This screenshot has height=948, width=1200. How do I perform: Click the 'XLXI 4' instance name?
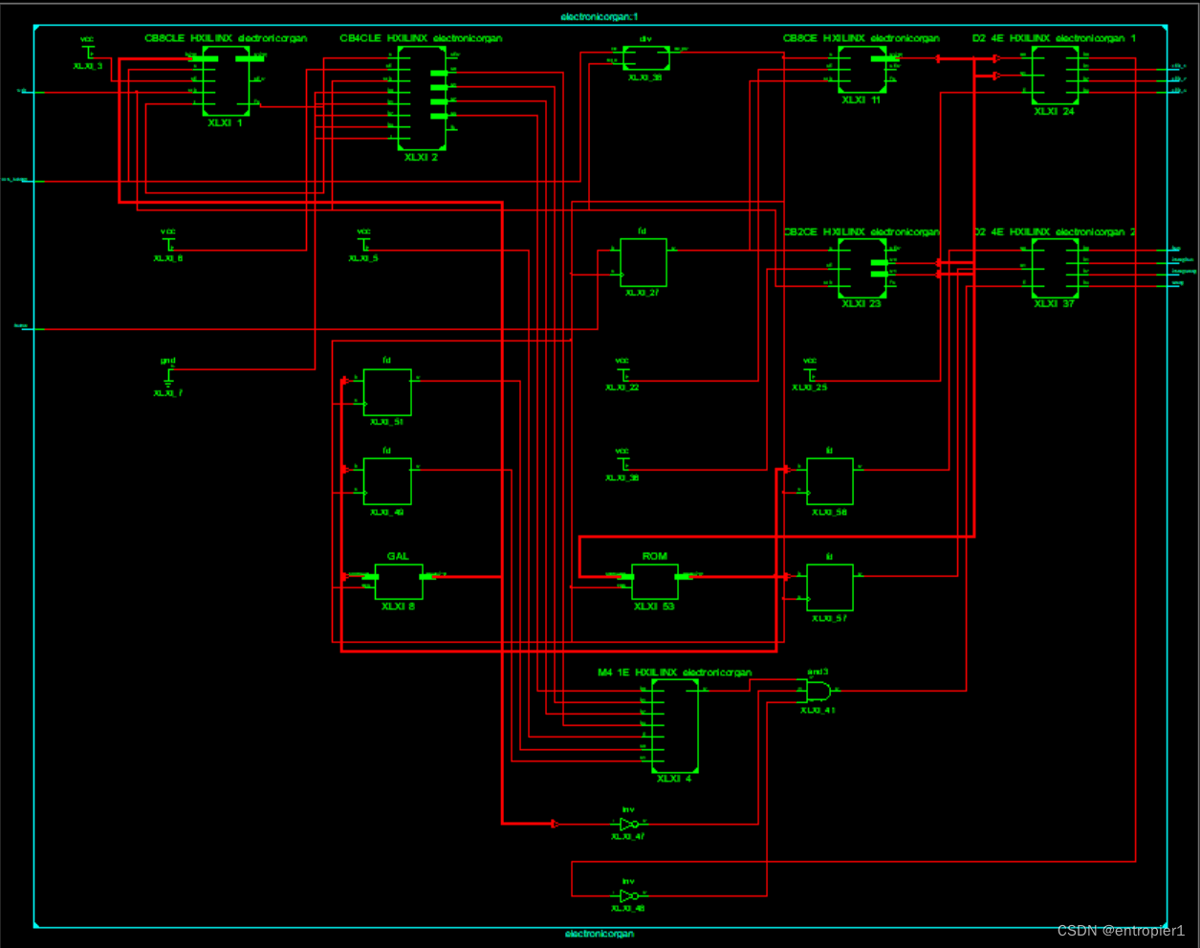(x=674, y=779)
